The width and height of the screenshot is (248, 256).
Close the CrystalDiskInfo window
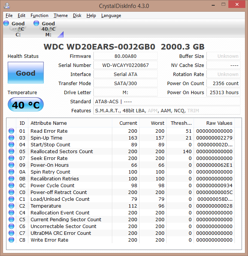[237, 5]
